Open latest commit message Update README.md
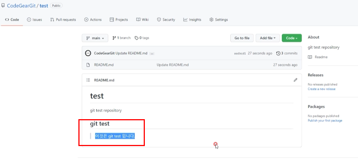The image size is (358, 164). [x=131, y=53]
